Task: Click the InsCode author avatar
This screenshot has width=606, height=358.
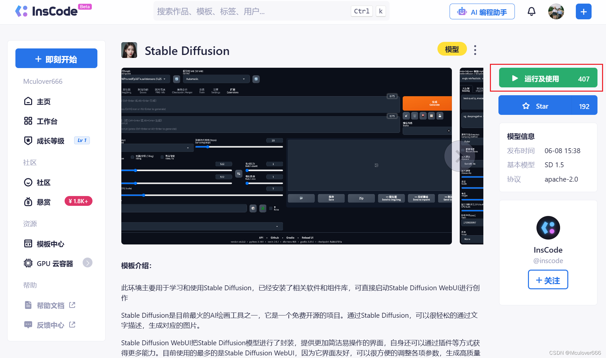Action: [x=548, y=228]
